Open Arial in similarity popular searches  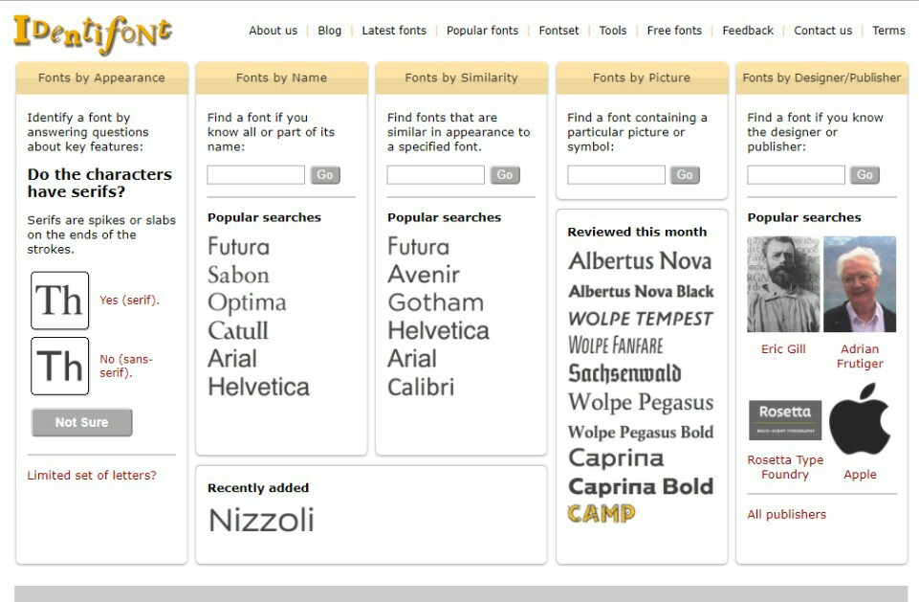pyautogui.click(x=411, y=359)
